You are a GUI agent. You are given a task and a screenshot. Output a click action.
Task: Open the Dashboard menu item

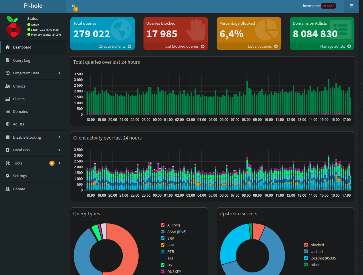tap(33, 47)
